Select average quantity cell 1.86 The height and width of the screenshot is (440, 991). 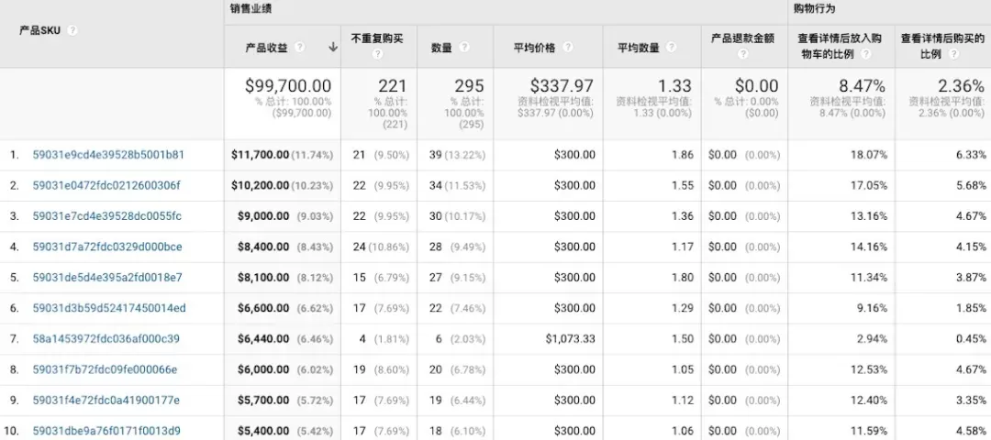click(x=683, y=155)
